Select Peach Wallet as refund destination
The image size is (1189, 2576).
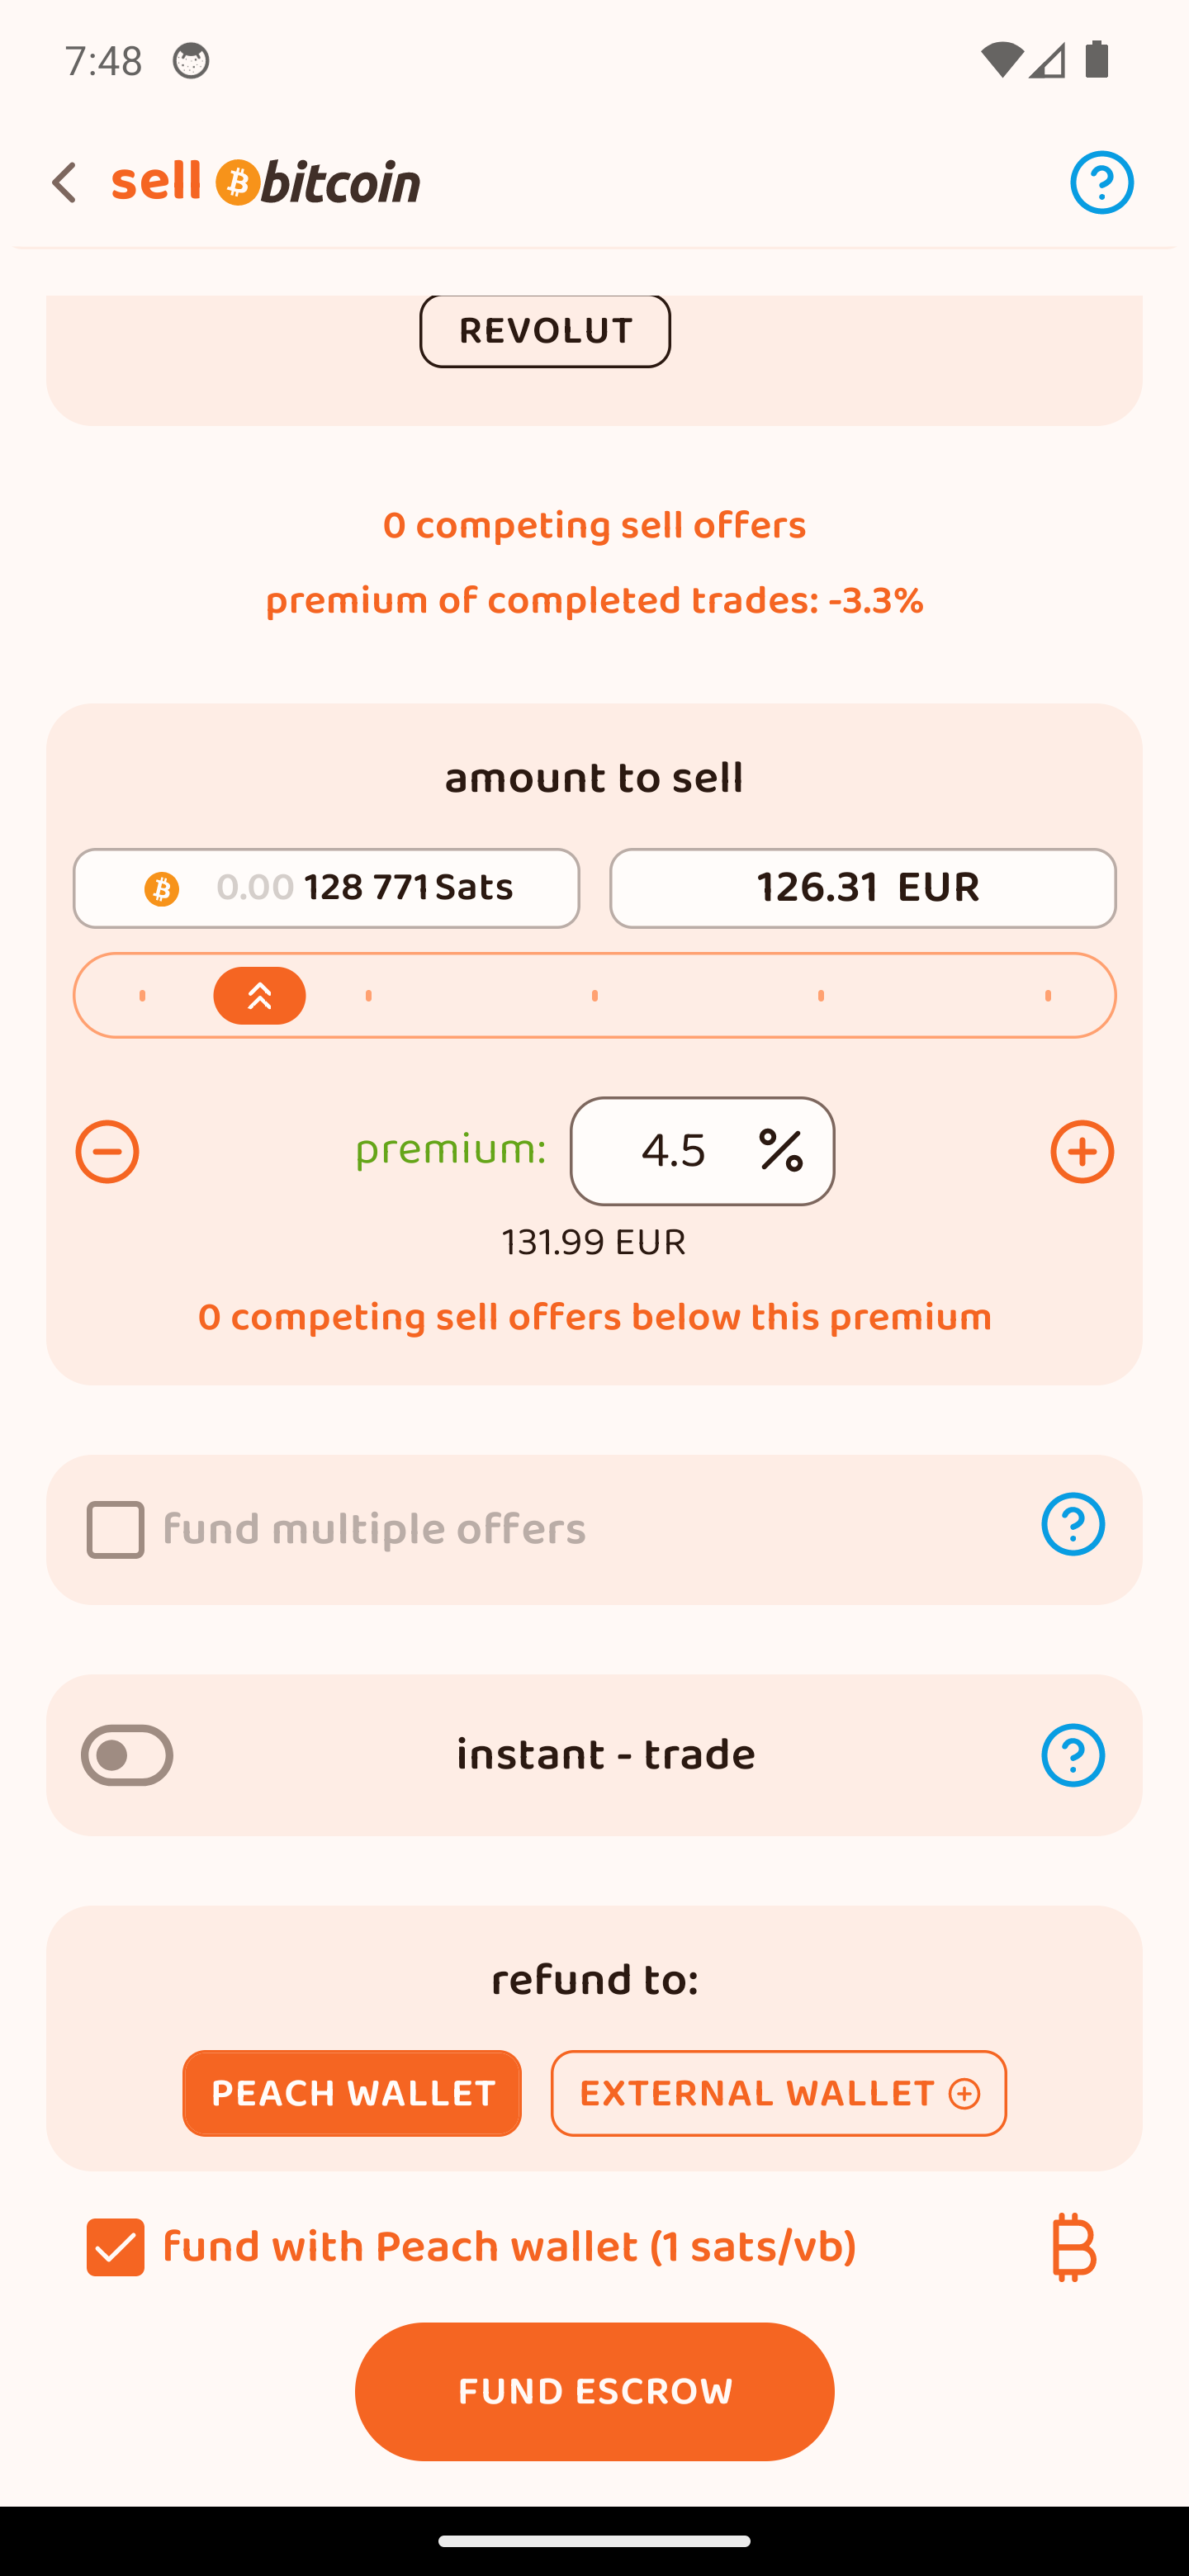click(x=352, y=2093)
